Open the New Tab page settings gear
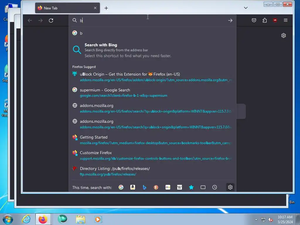 click(x=284, y=35)
